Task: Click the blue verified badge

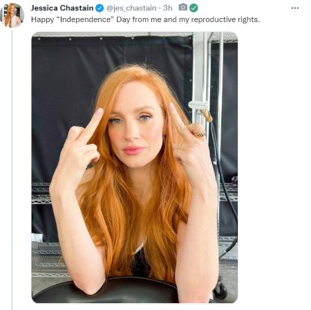Action: [x=100, y=8]
